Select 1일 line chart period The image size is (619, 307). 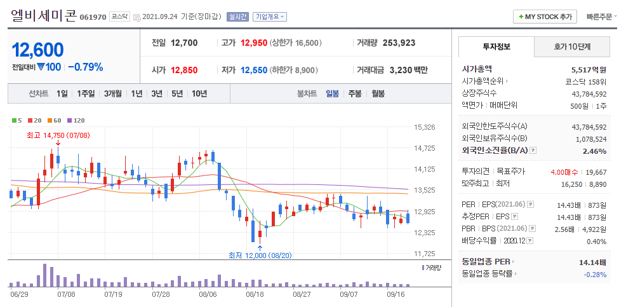coord(62,93)
